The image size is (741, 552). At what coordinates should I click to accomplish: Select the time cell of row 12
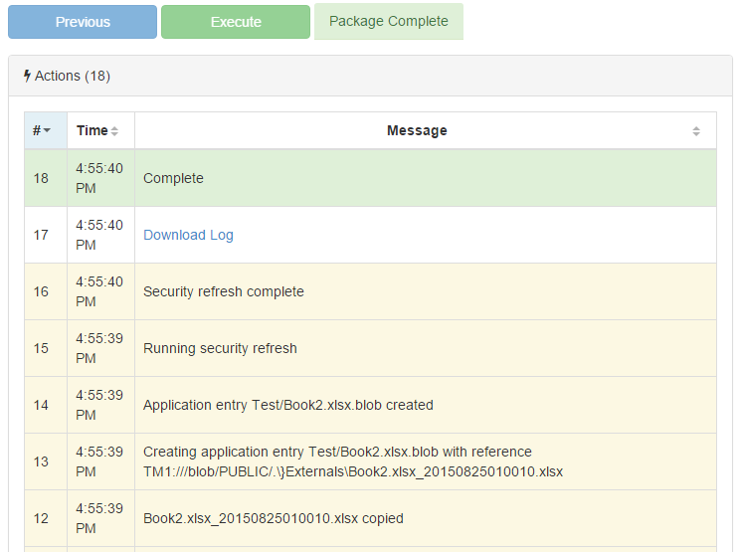pos(99,518)
